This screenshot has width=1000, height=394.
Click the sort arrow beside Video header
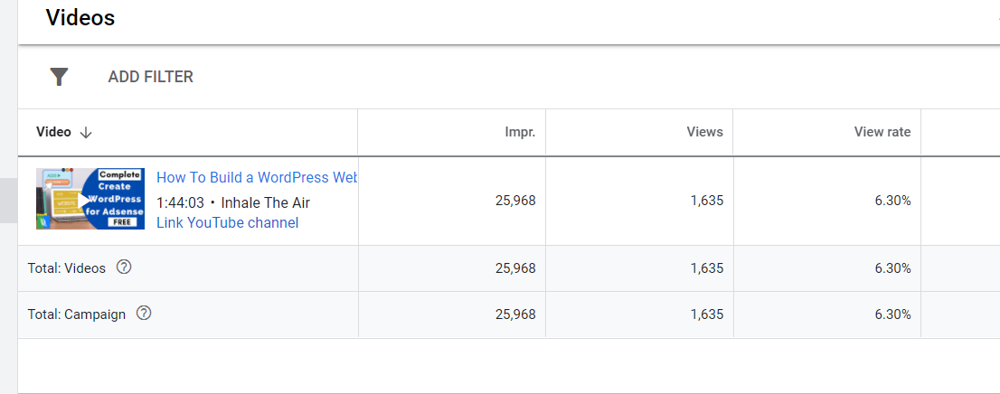(x=87, y=132)
